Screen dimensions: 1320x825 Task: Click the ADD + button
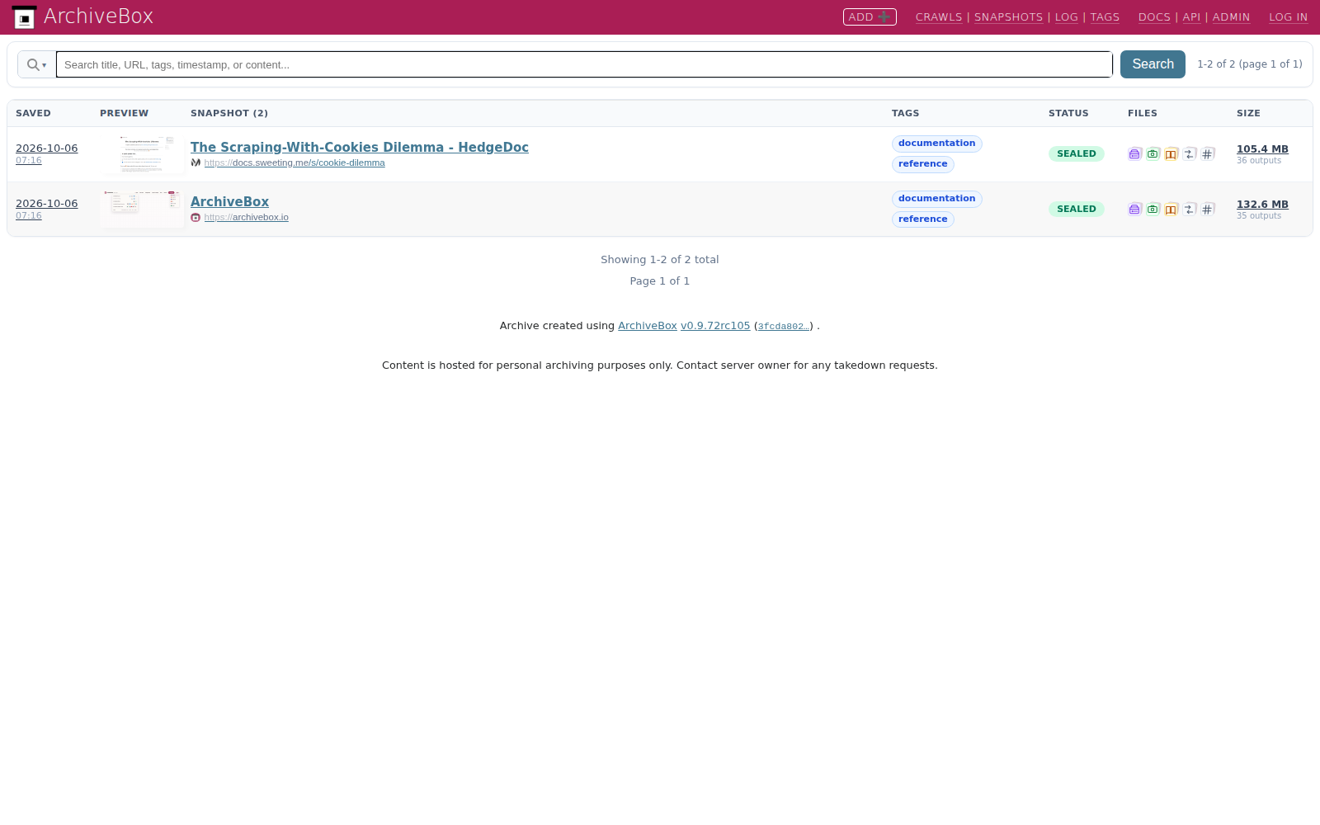(x=870, y=16)
